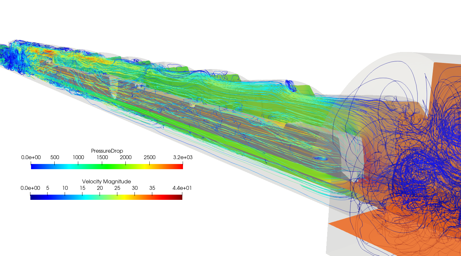Click the 2000 tick label on PressureDrop
461x256 pixels.
[126, 157]
